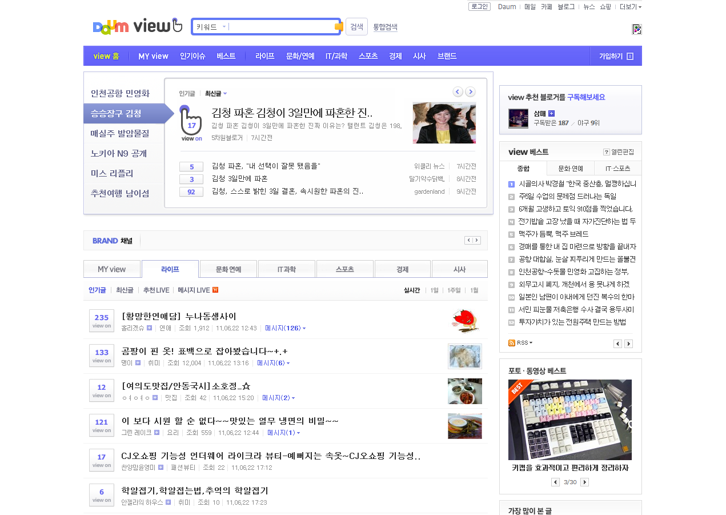Switch to the 문화 연예 tab in post list

click(228, 269)
